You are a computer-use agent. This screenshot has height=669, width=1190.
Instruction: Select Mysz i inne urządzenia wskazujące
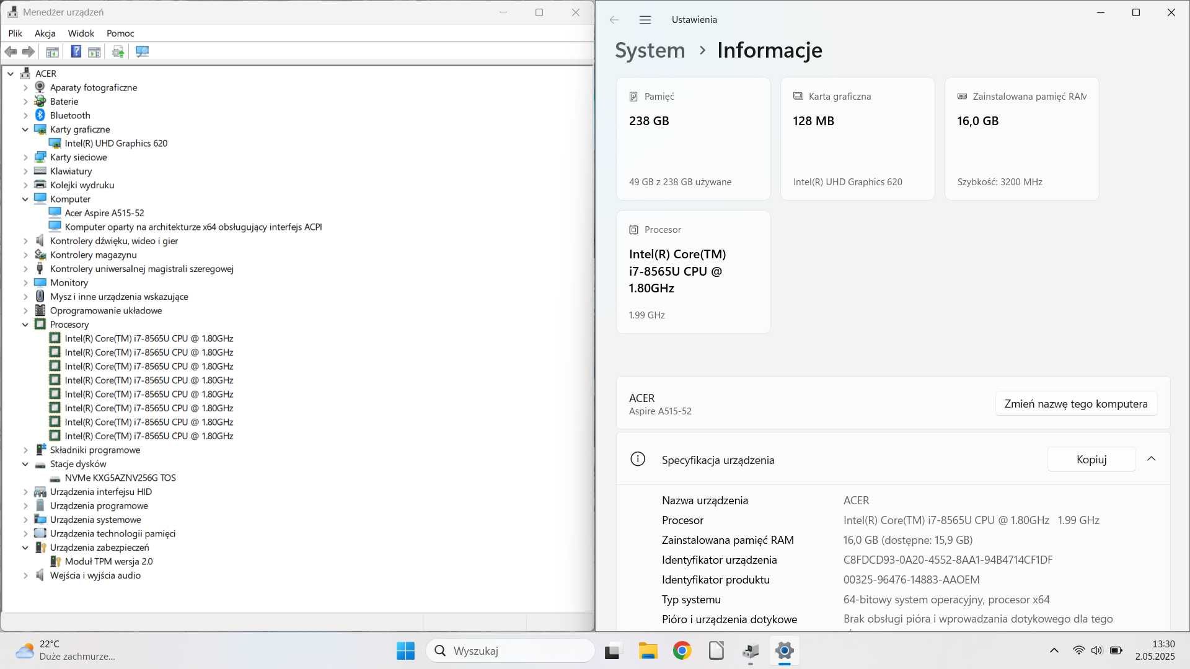[x=119, y=297]
